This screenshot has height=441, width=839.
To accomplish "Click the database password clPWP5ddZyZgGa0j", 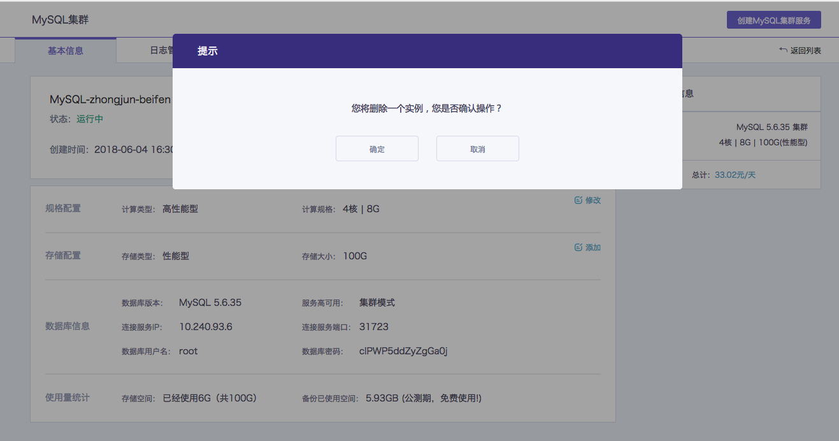I will coord(403,351).
